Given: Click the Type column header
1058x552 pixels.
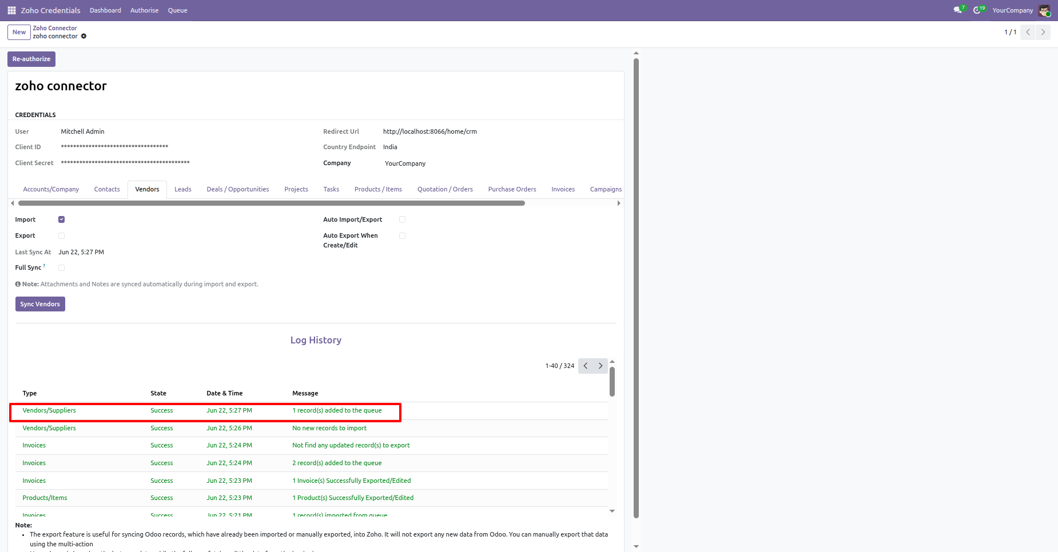Looking at the screenshot, I should pos(30,393).
